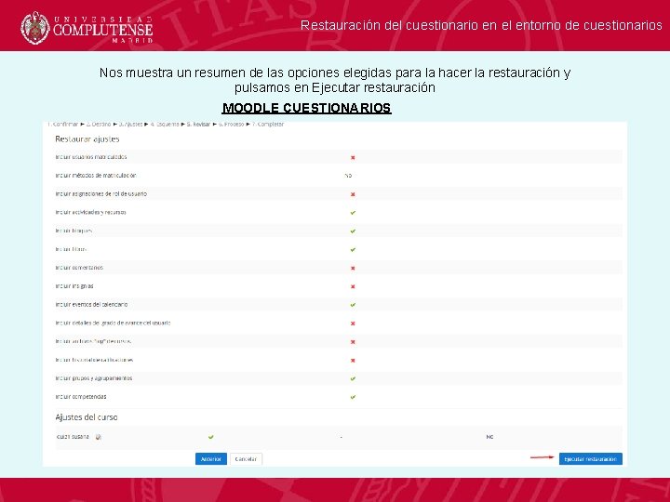
Task: Click green check in 'Ajustes del curso' row
Action: (x=211, y=436)
